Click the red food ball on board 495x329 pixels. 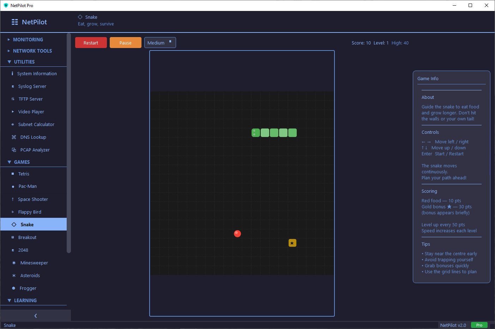point(237,234)
